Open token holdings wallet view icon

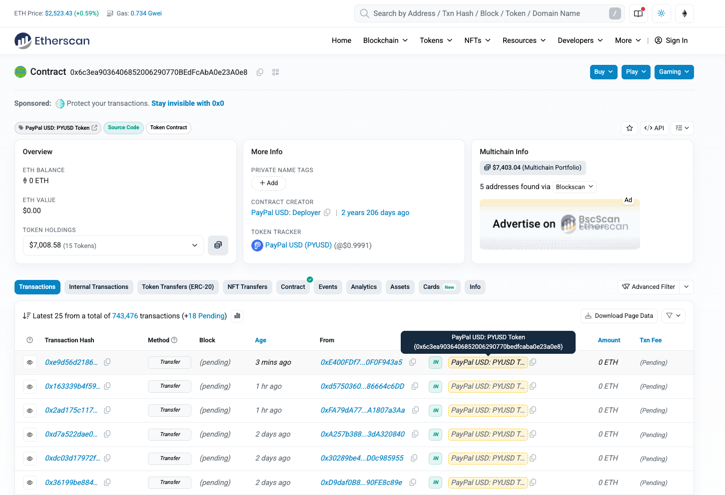click(x=218, y=246)
